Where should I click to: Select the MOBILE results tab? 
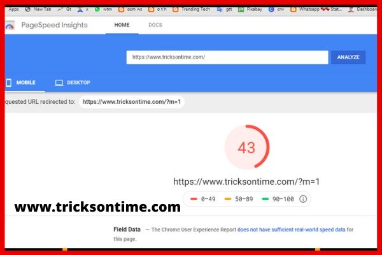point(24,83)
